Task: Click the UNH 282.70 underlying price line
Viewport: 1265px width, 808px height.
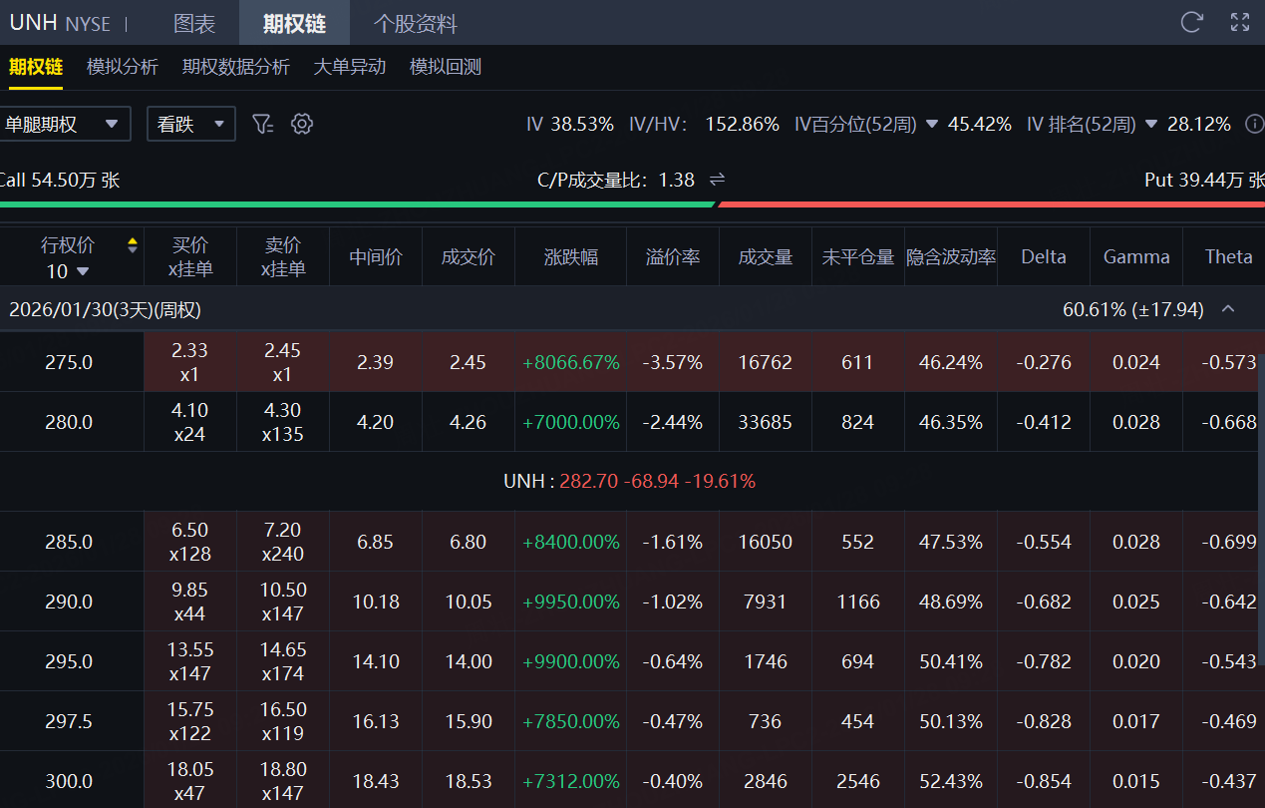Action: 630,481
